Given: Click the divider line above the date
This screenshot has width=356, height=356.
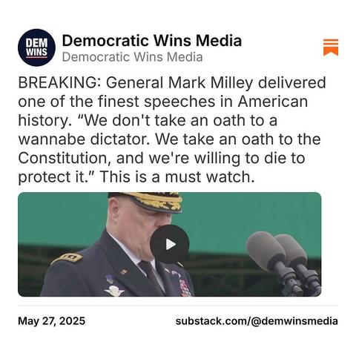Looking at the screenshot, I should pyautogui.click(x=178, y=306).
